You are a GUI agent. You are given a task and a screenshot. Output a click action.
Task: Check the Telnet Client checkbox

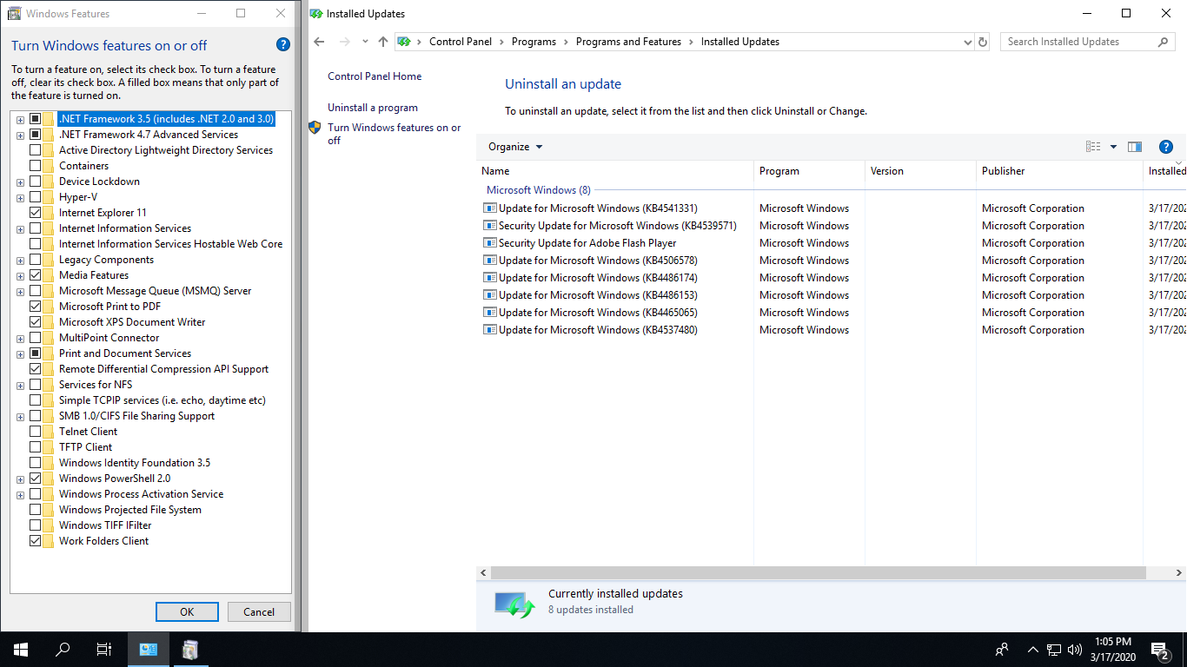click(35, 432)
